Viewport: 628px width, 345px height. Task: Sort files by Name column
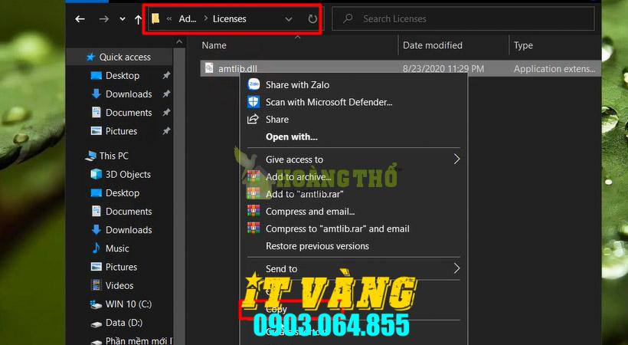coord(214,45)
